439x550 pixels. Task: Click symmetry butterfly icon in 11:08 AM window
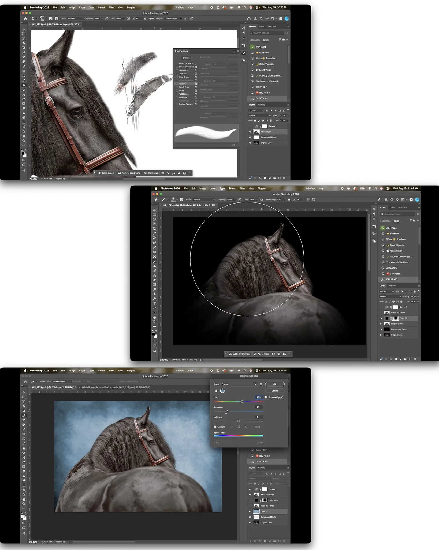pyautogui.click(x=314, y=200)
